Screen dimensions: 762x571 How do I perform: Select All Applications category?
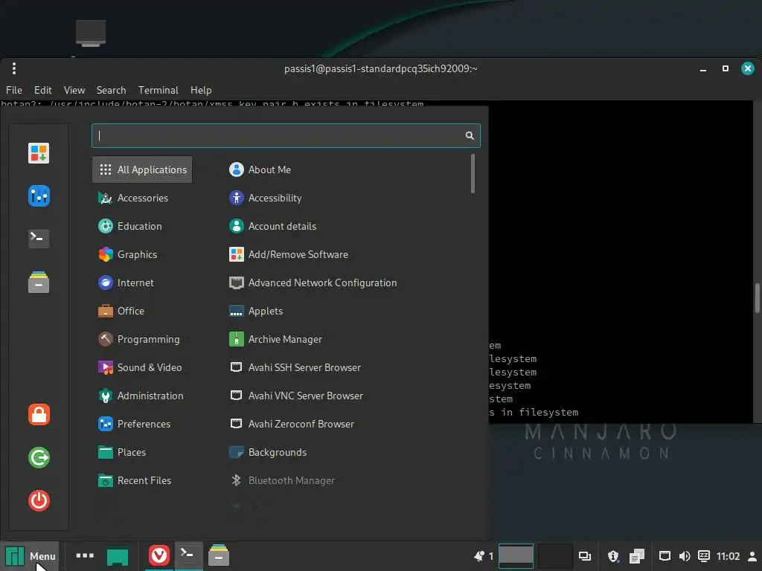(x=142, y=170)
